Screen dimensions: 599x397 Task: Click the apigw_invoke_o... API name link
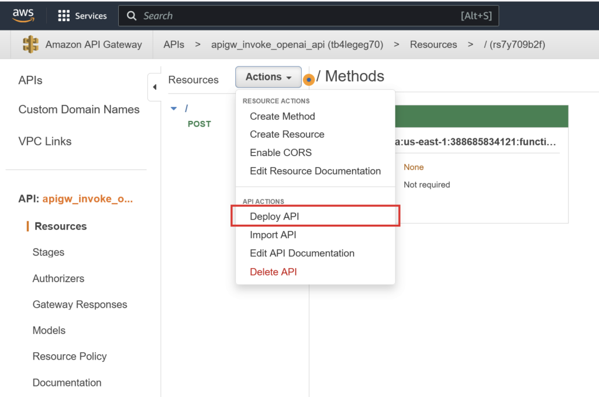click(88, 198)
